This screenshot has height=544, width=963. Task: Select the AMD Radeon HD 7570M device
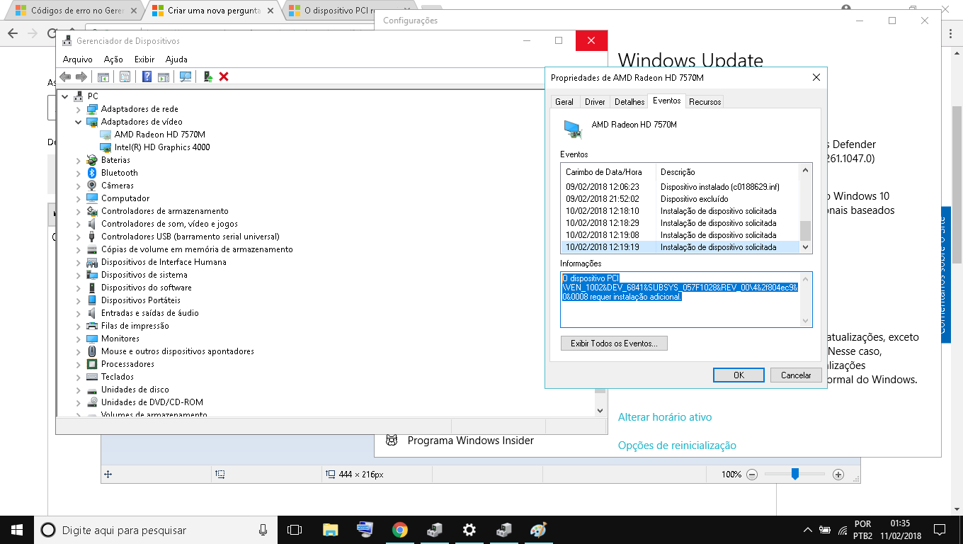point(159,135)
